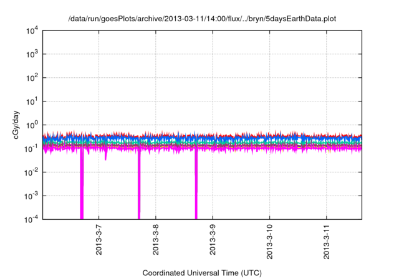
Task: Click the 10^-2 y-axis tick label
Action: 31,173
